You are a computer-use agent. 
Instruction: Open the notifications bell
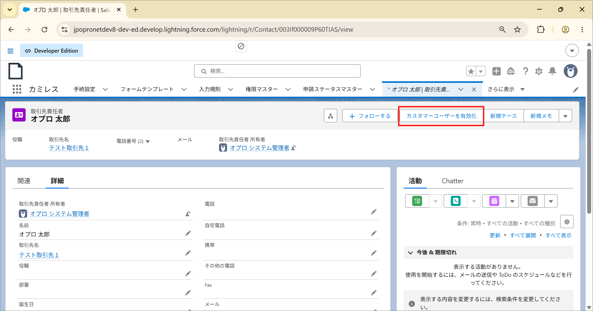[552, 71]
